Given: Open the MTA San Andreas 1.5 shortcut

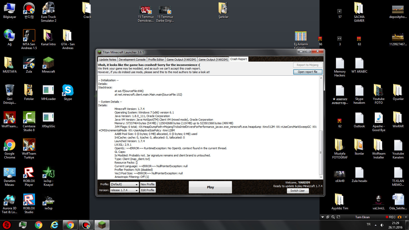Looking at the screenshot, I should 29,39.
